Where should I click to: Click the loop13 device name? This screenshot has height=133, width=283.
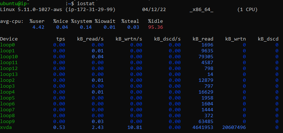tap(9, 74)
